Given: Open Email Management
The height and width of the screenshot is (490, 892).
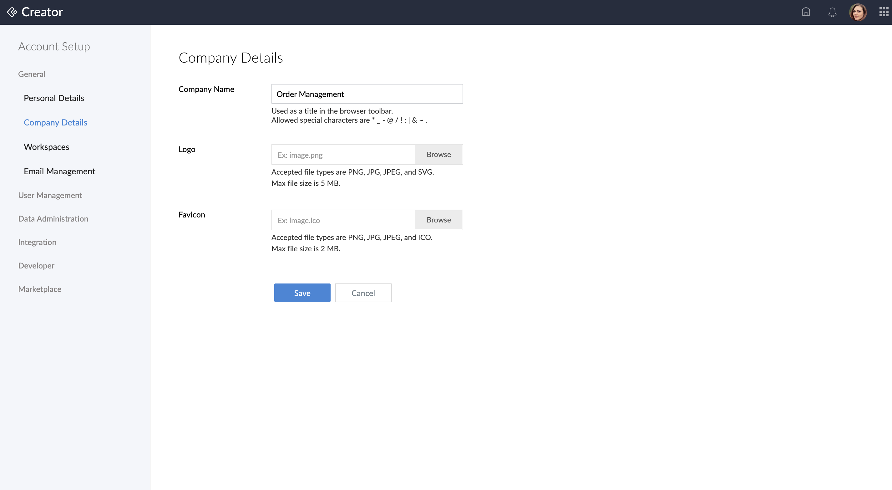Looking at the screenshot, I should coord(59,171).
